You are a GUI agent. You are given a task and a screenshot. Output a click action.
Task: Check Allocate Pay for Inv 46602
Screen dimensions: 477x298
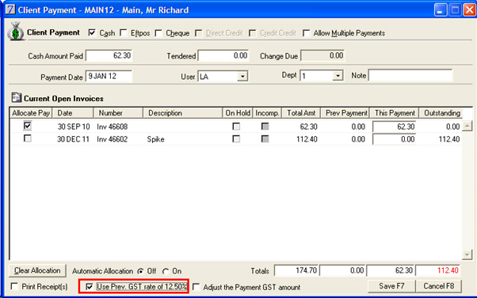point(28,138)
